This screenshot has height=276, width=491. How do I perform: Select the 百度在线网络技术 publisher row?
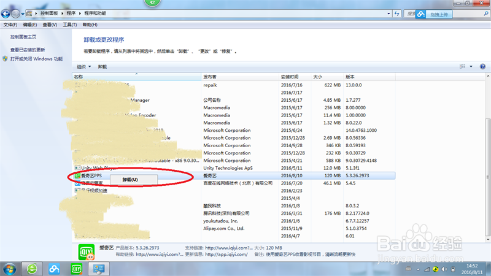point(234,183)
